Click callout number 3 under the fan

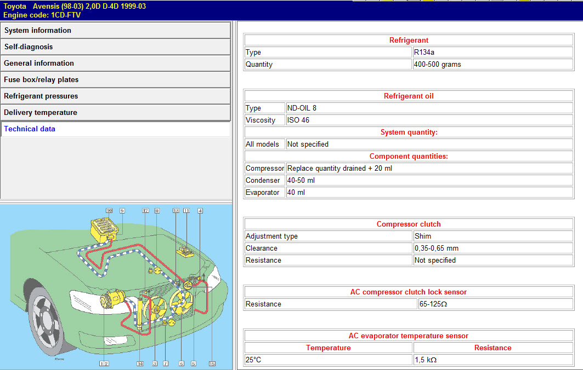(x=155, y=363)
